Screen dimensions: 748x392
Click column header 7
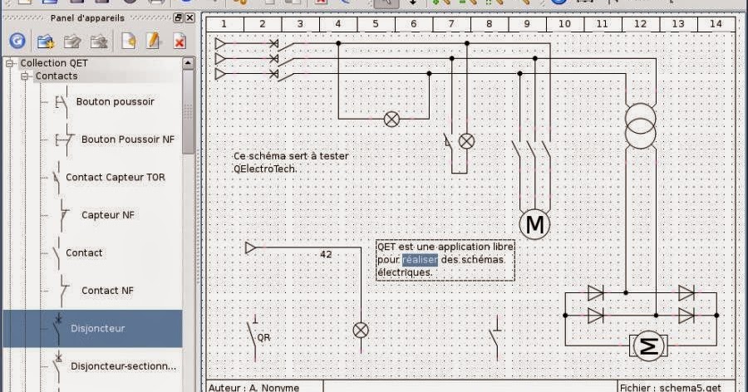pyautogui.click(x=451, y=24)
